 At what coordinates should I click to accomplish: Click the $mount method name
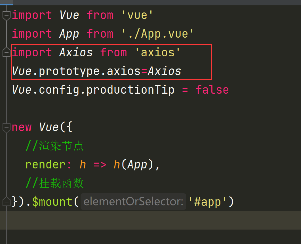pyautogui.click(x=52, y=202)
